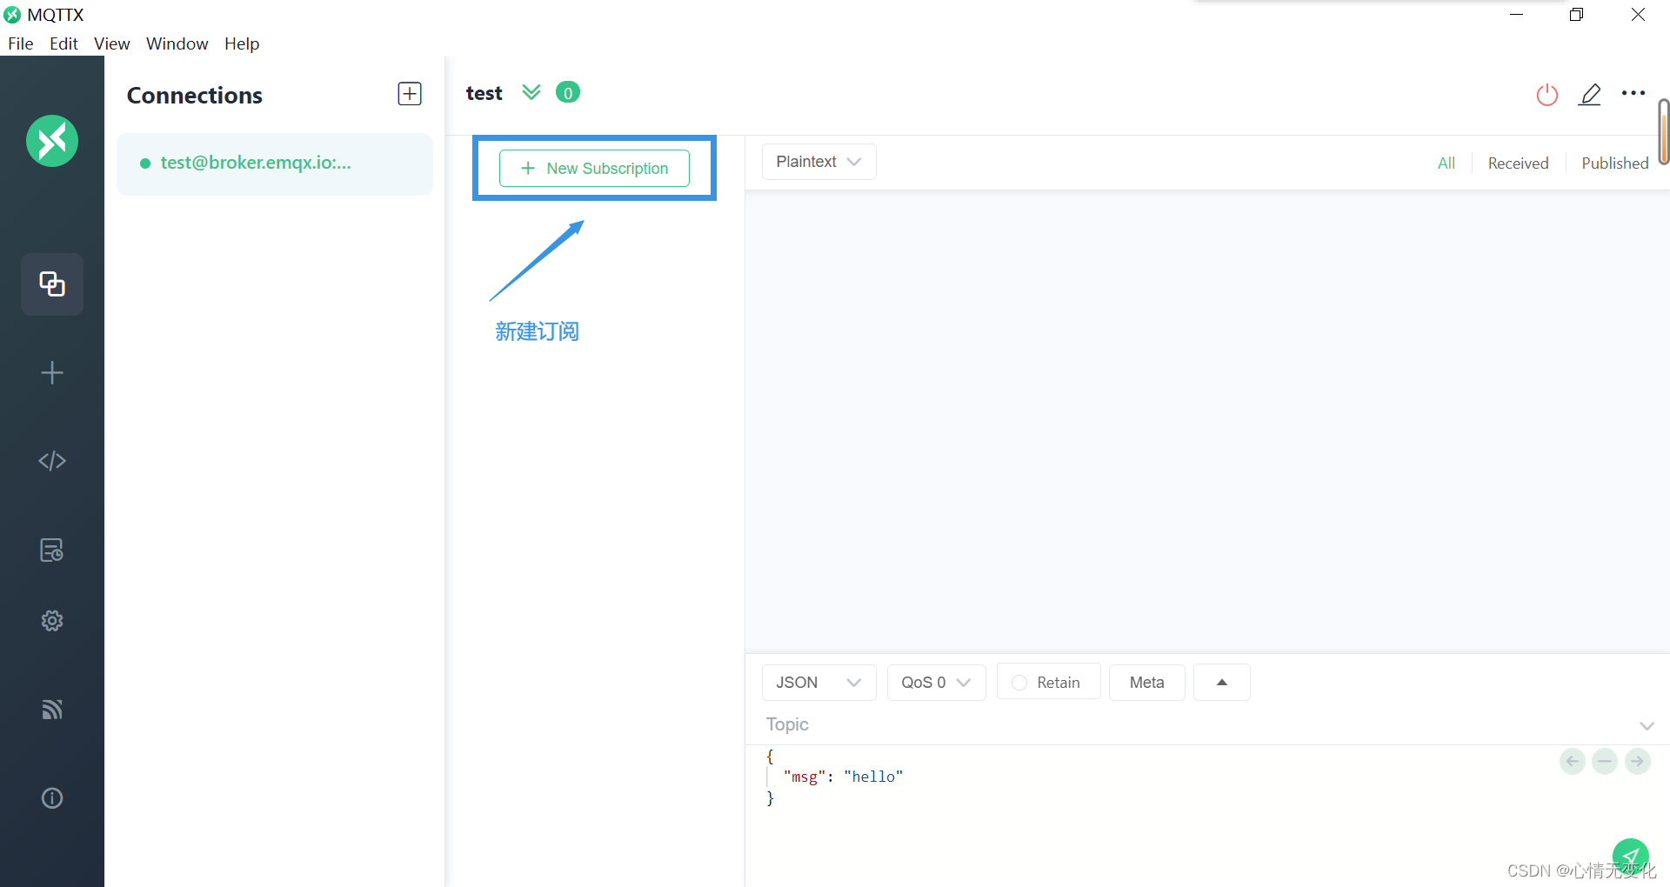
Task: Click the Topic input field
Action: coord(1196,724)
